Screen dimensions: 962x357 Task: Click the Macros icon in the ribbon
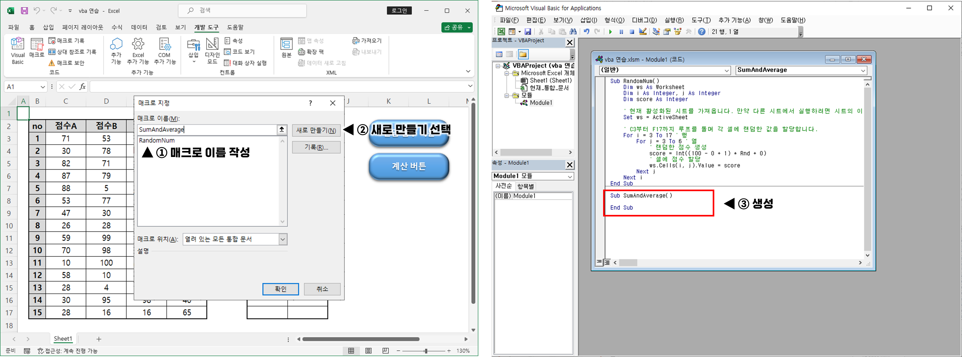tap(37, 48)
